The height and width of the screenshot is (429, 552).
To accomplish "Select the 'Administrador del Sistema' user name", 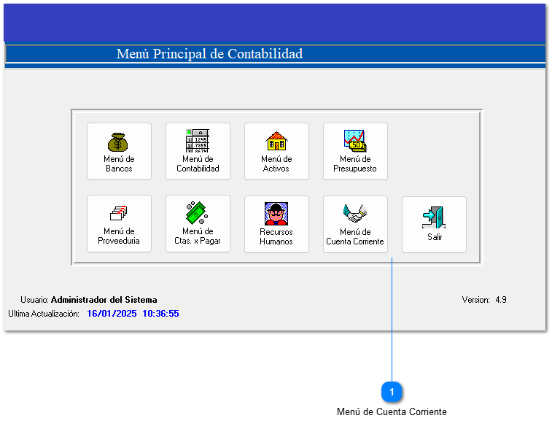I will click(x=104, y=300).
